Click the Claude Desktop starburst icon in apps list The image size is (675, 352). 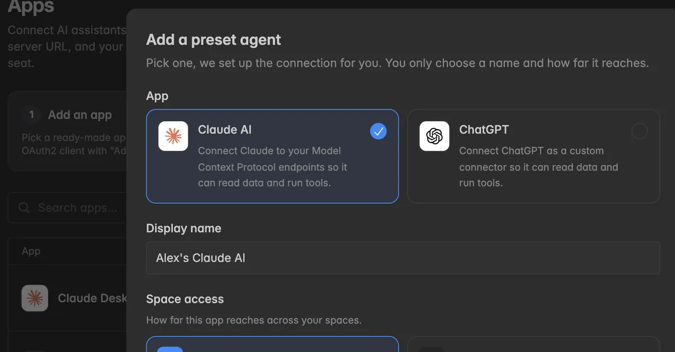click(35, 298)
